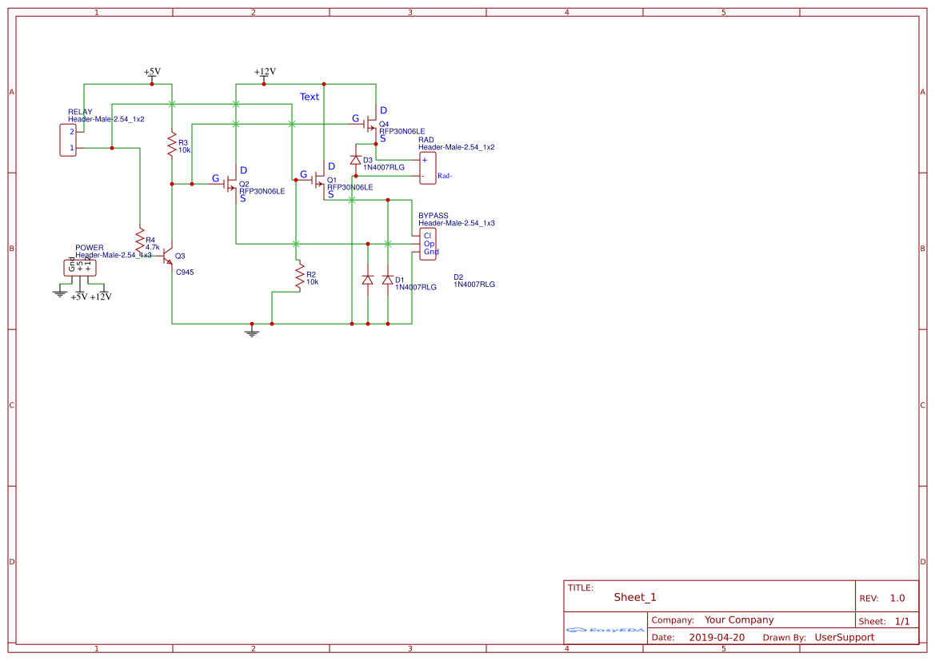Select the RELAY header connector symbol
The height and width of the screenshot is (661, 935).
68,140
